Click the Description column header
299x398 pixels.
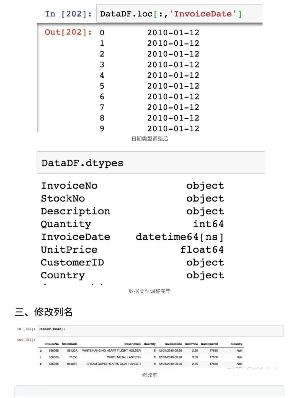(x=132, y=344)
